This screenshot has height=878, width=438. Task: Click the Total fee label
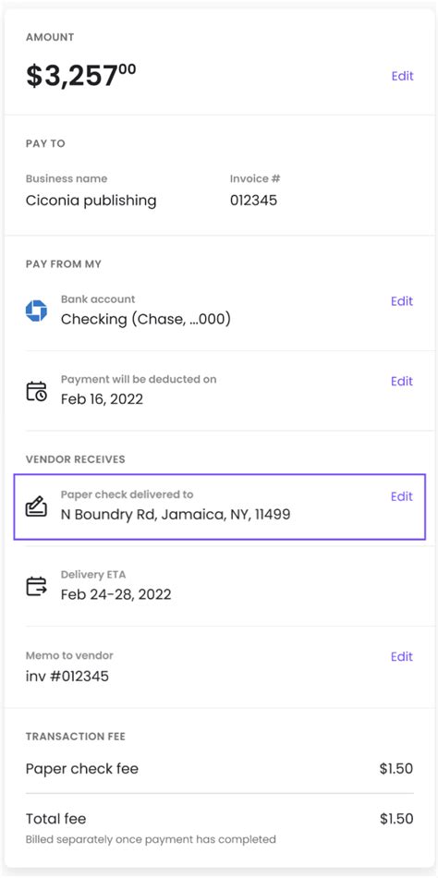[56, 819]
